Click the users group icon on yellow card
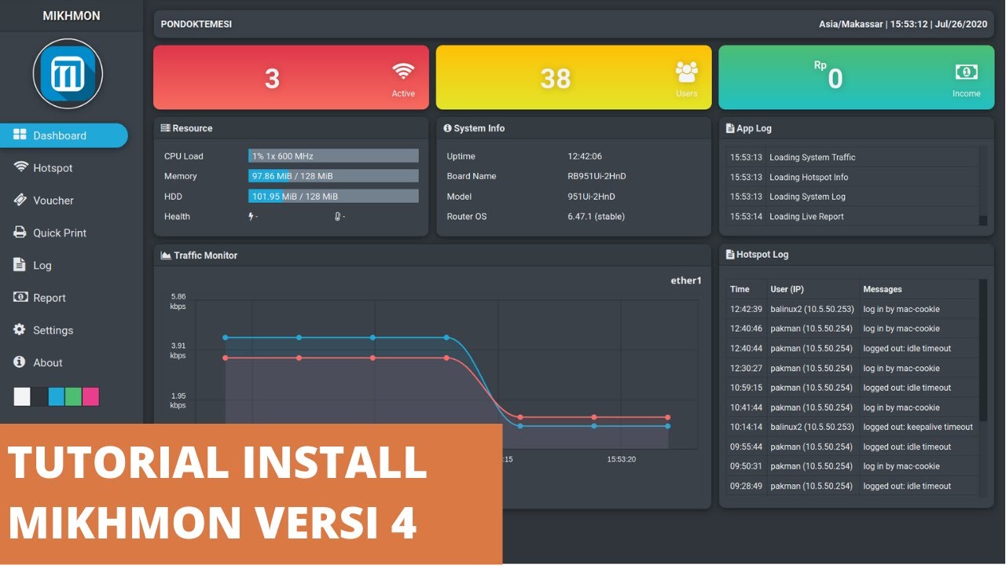The width and height of the screenshot is (1006, 566). pyautogui.click(x=687, y=72)
